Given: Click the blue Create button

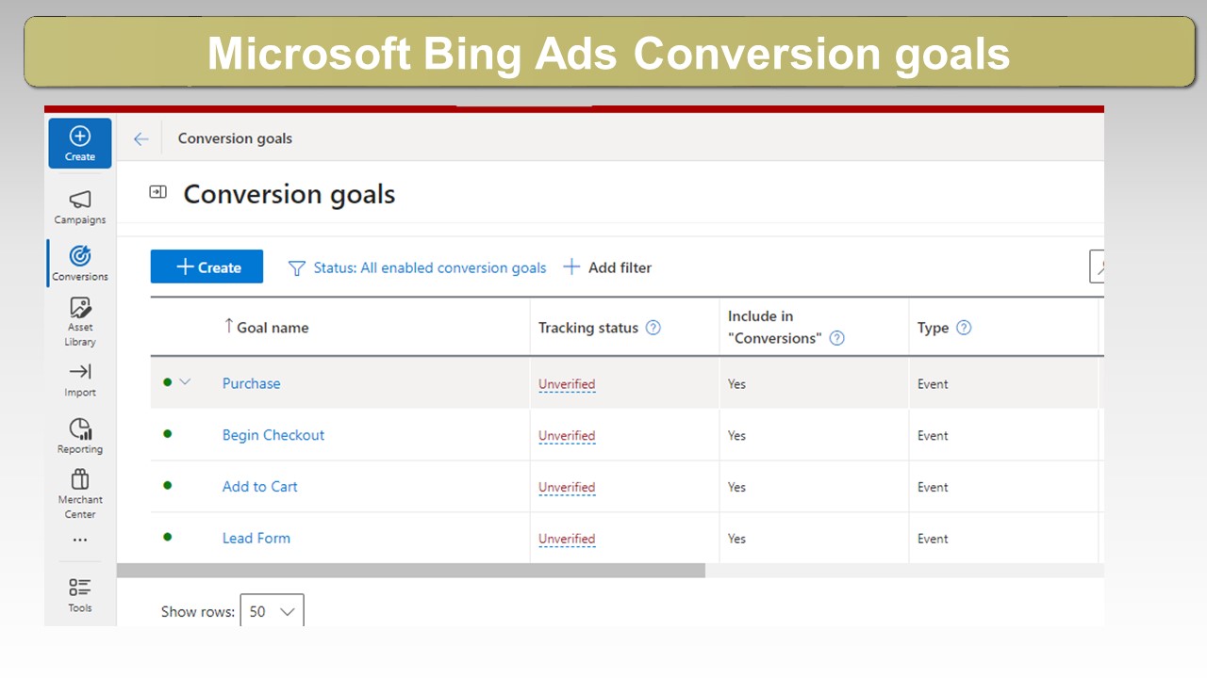Looking at the screenshot, I should pos(207,267).
